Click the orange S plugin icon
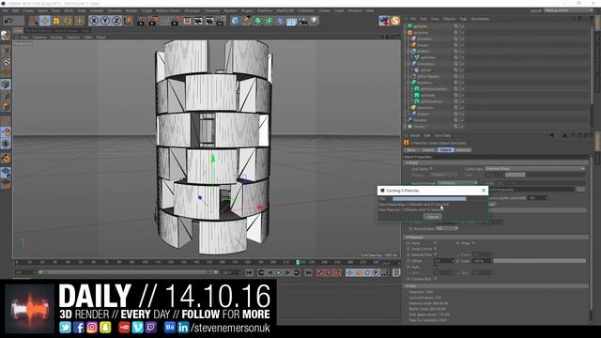 coord(395,21)
